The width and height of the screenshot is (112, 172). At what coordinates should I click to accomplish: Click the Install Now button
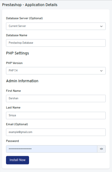[x=17, y=160]
